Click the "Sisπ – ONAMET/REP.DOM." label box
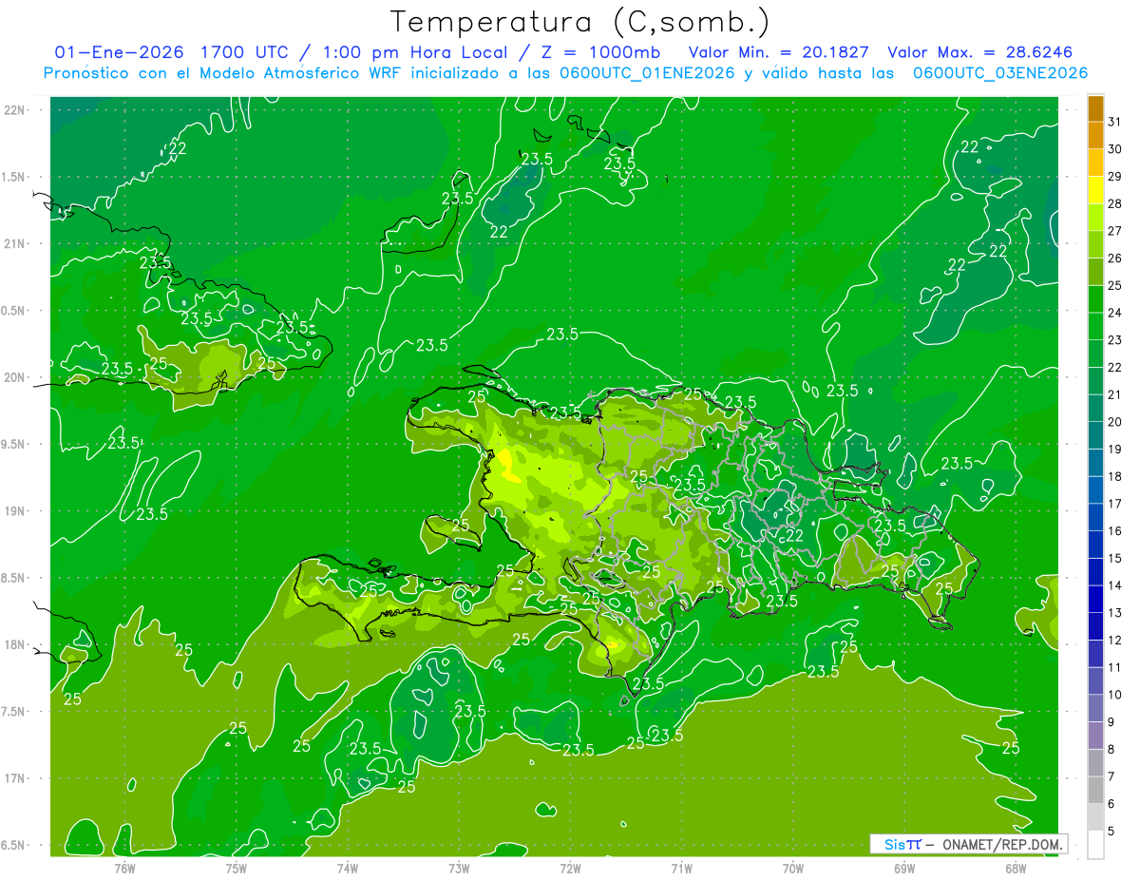This screenshot has width=1140, height=881. click(x=969, y=844)
